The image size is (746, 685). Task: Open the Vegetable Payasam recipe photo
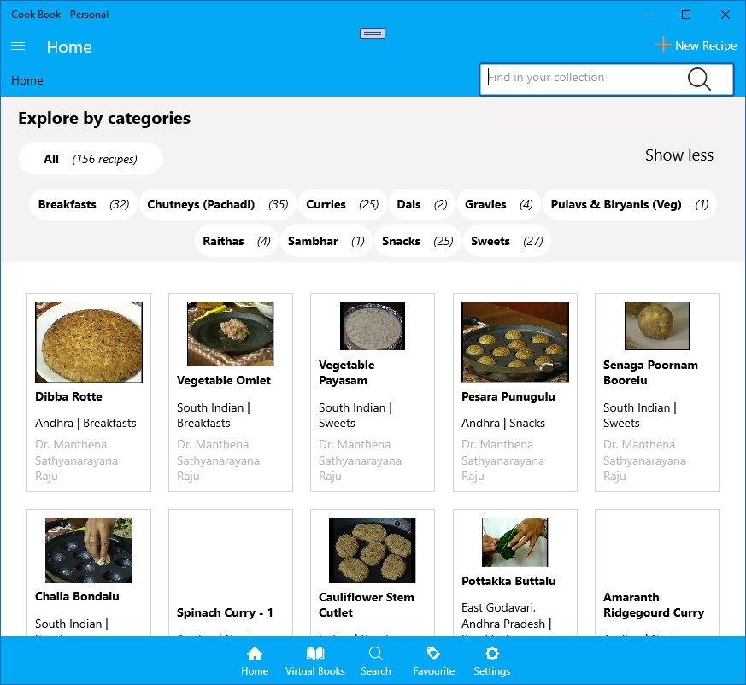point(373,325)
